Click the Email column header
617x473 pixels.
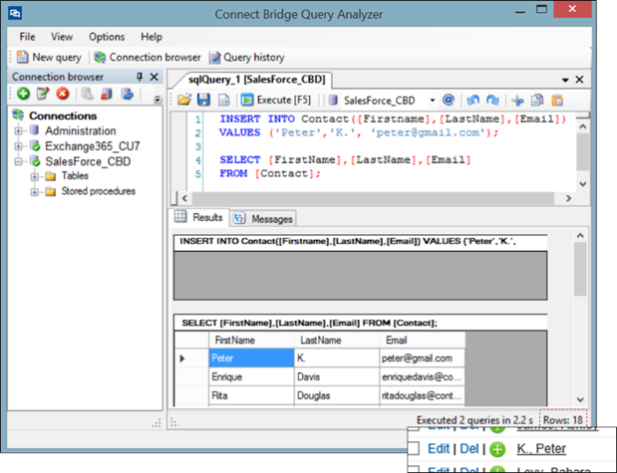[423, 341]
